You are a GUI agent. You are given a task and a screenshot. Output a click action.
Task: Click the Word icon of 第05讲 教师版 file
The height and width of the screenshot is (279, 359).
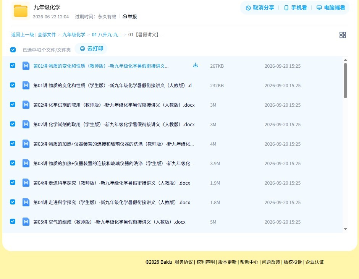pos(26,222)
